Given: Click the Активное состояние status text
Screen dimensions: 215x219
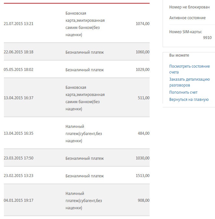Looking at the screenshot, I should coord(187,18).
